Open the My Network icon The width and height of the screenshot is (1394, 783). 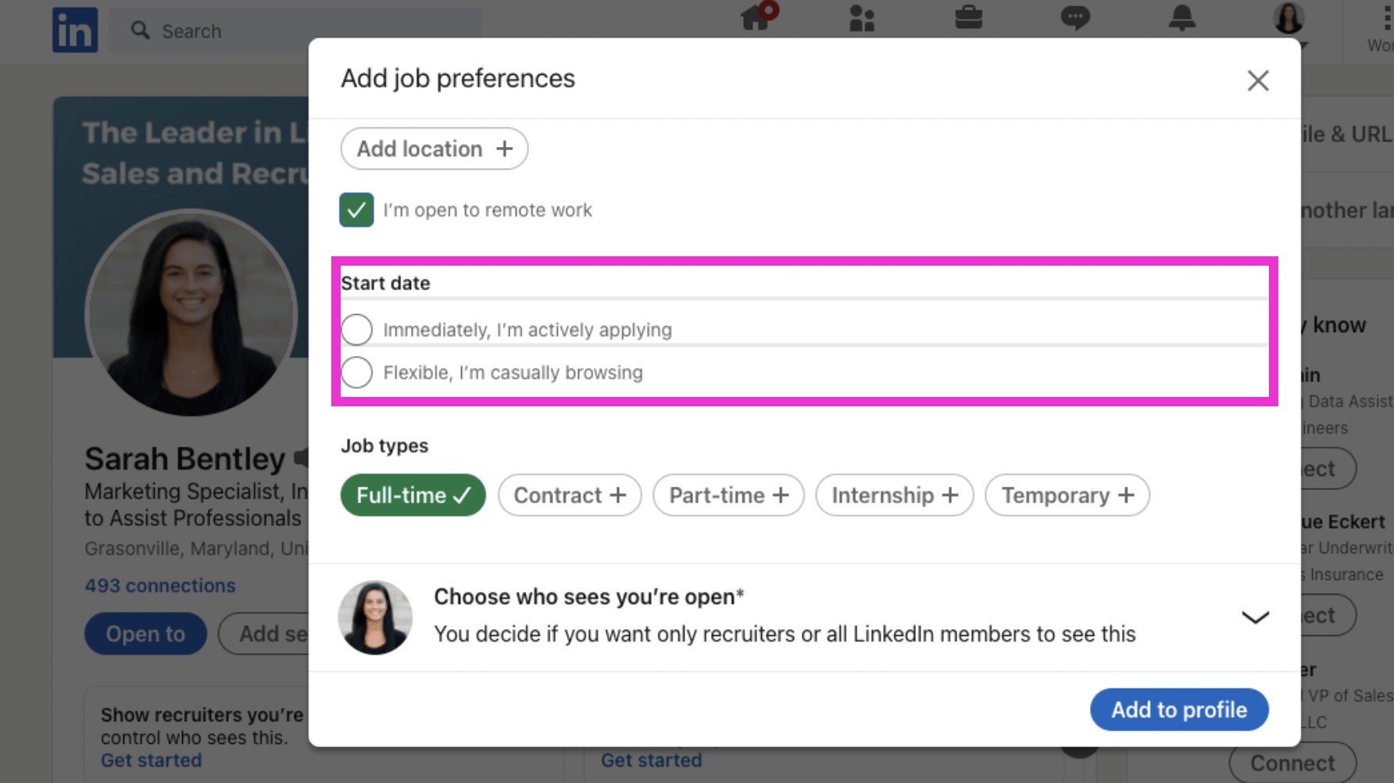tap(862, 18)
